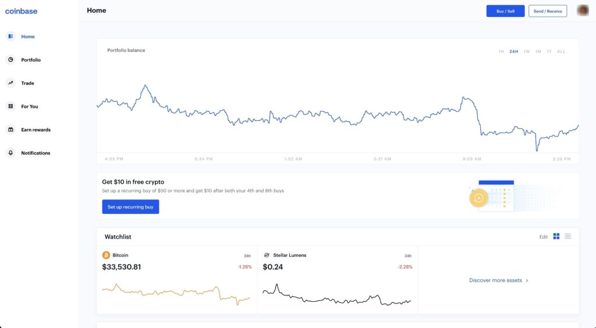Click the Stellar Lumens name label
596x328 pixels.
click(x=290, y=255)
